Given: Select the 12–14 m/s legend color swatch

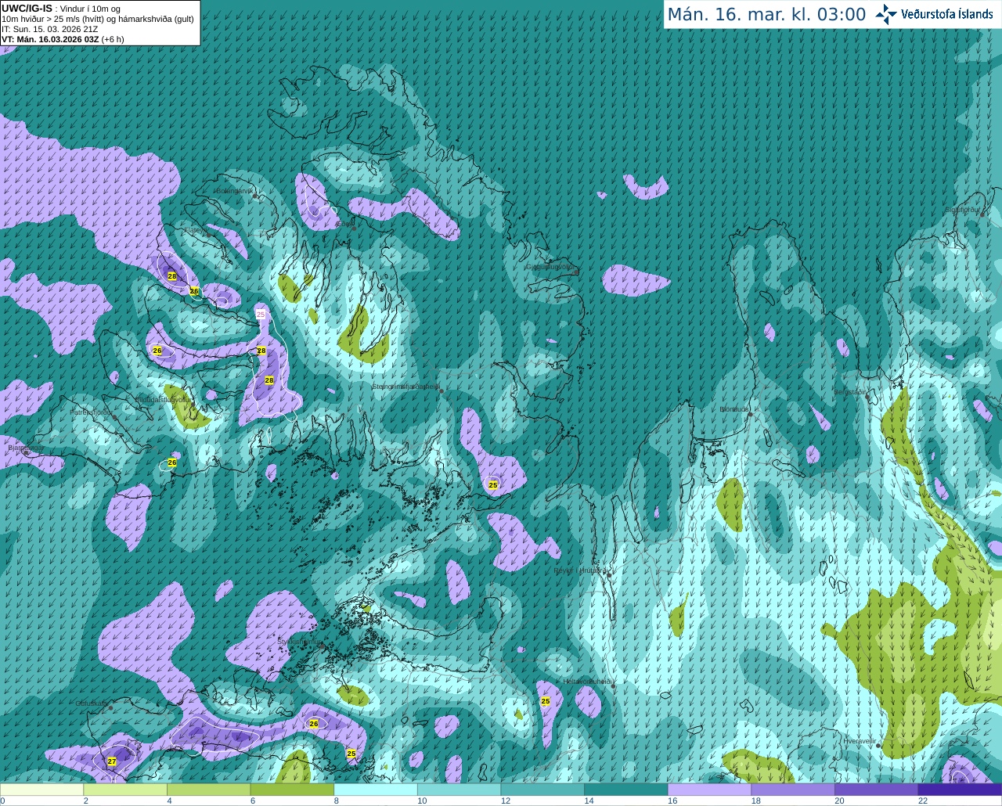Looking at the screenshot, I should 542,790.
